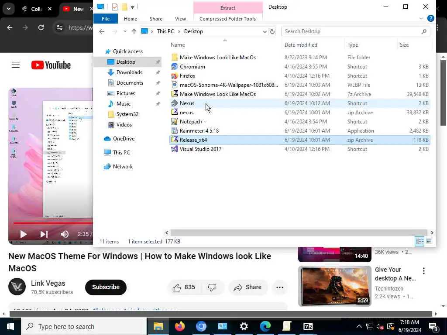
Task: Sort files by Date modified column
Action: pyautogui.click(x=313, y=45)
